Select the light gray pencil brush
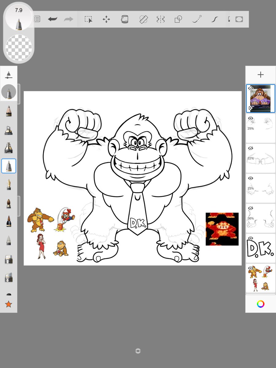Image resolution: width=276 pixels, height=368 pixels. 9,240
